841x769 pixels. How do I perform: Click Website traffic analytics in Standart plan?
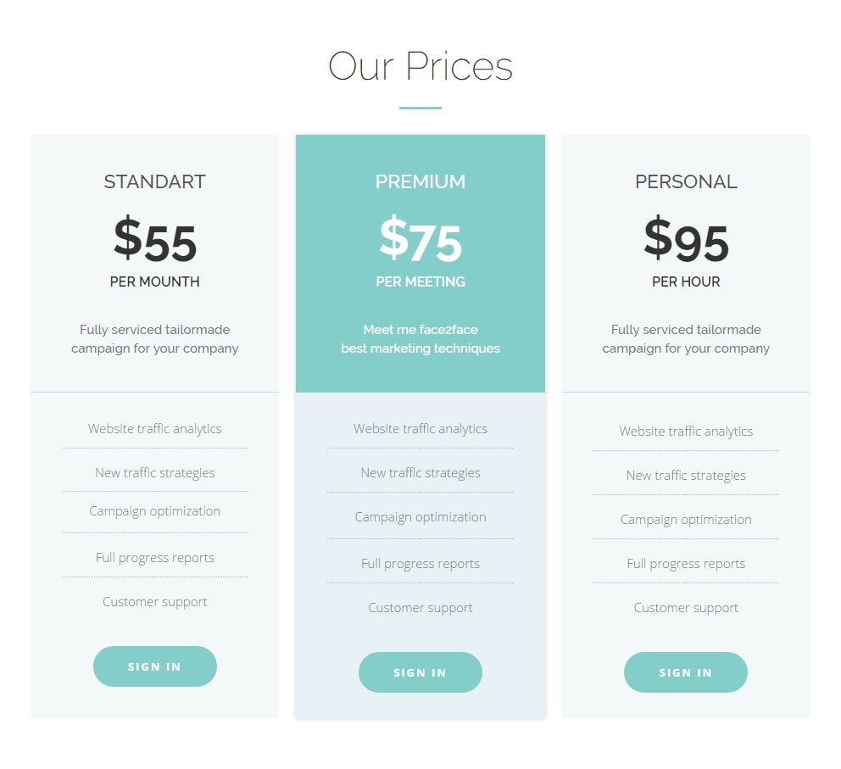coord(155,429)
